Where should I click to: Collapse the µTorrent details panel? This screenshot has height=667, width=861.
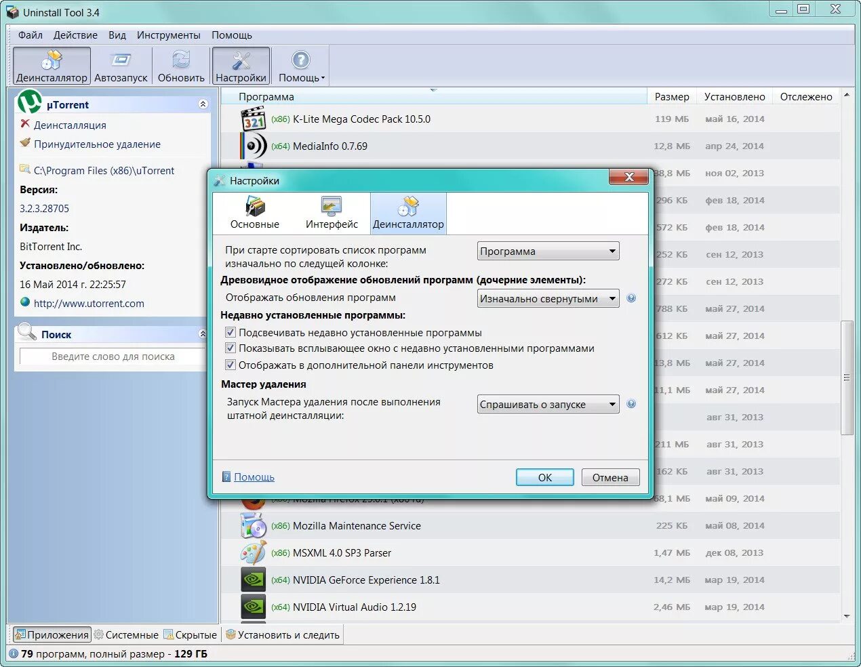pyautogui.click(x=202, y=104)
